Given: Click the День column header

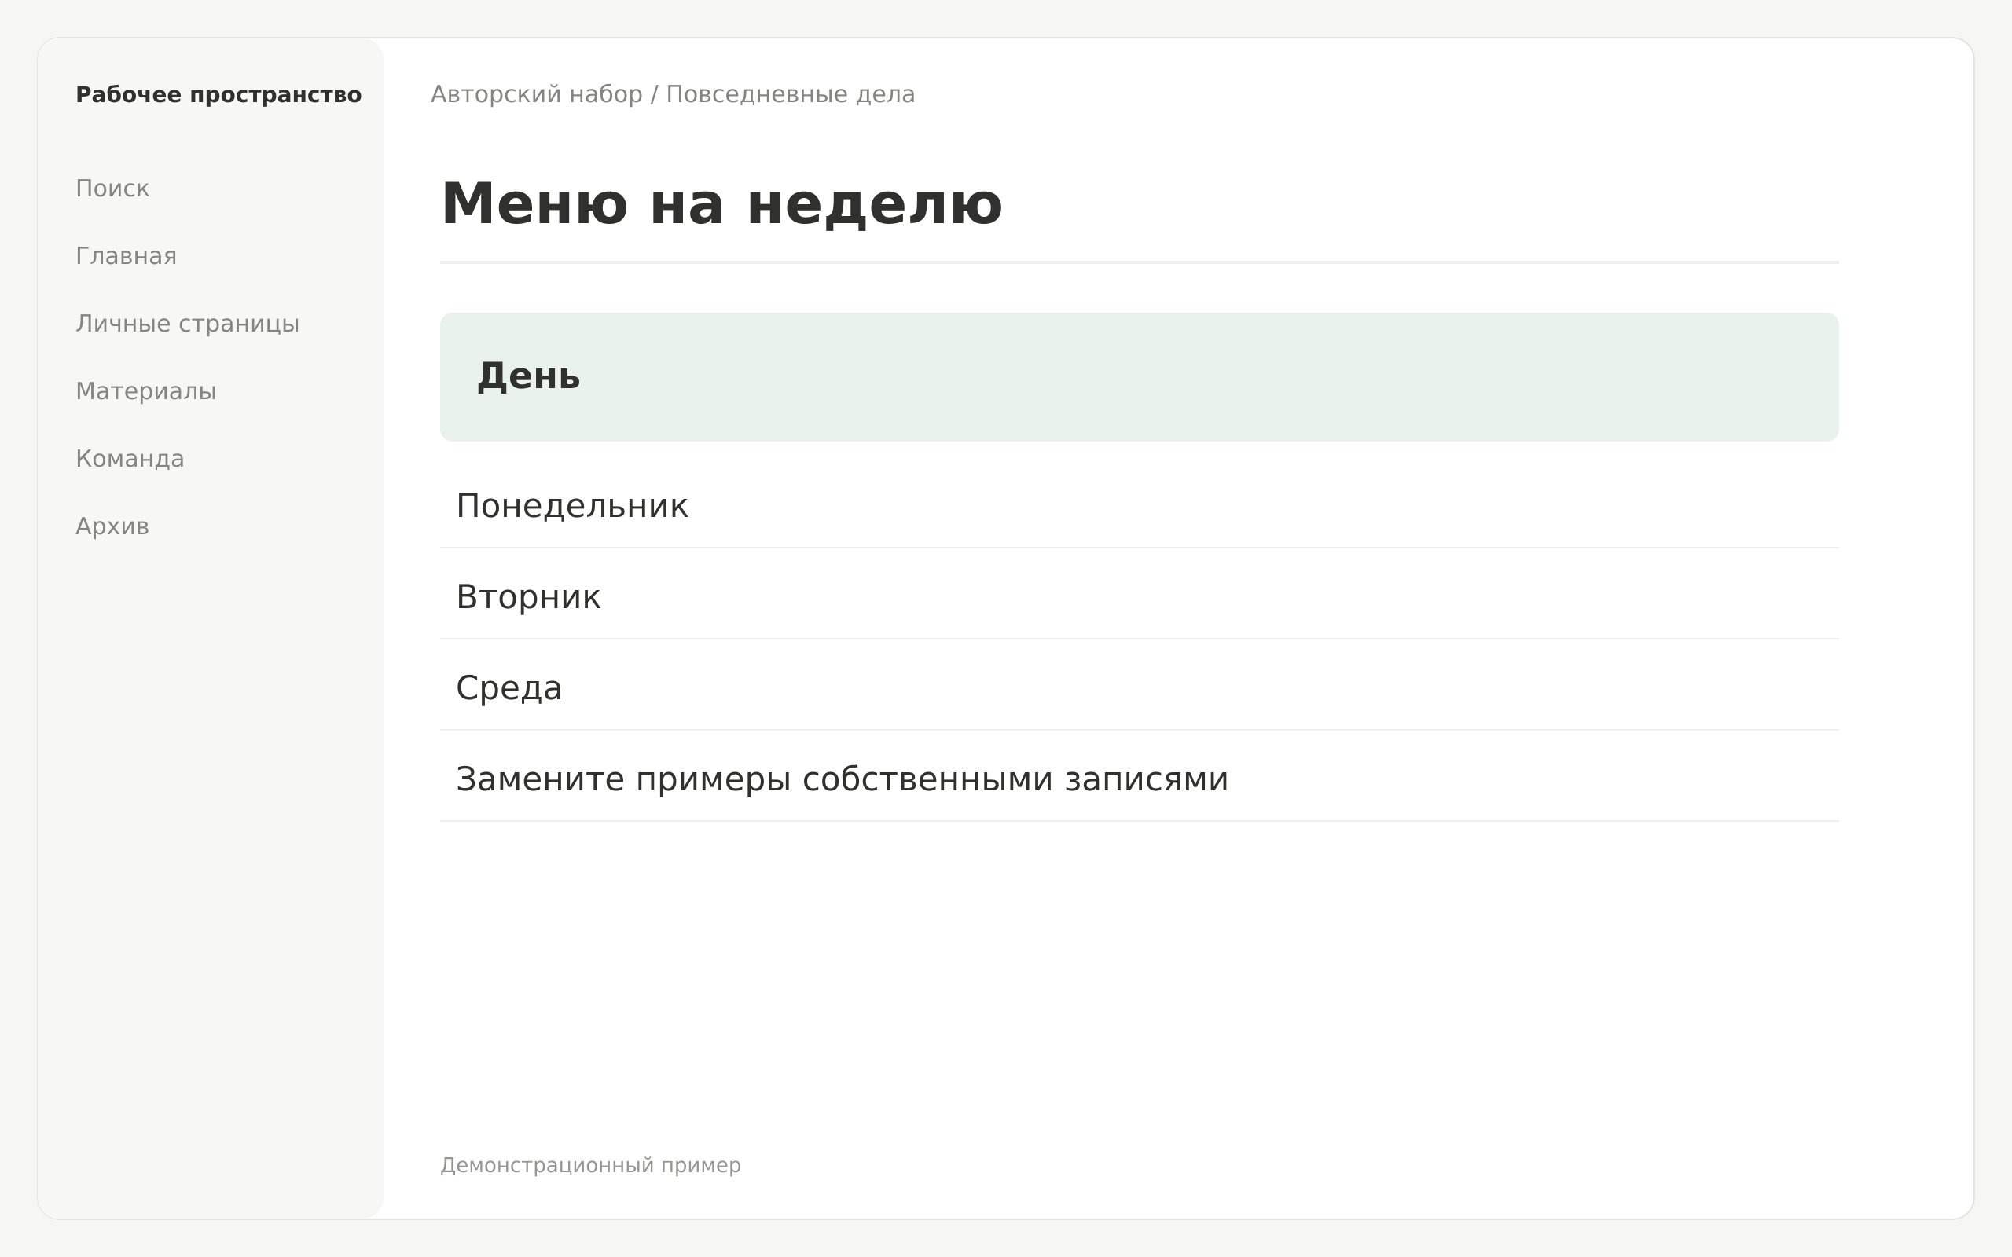Looking at the screenshot, I should (1139, 376).
